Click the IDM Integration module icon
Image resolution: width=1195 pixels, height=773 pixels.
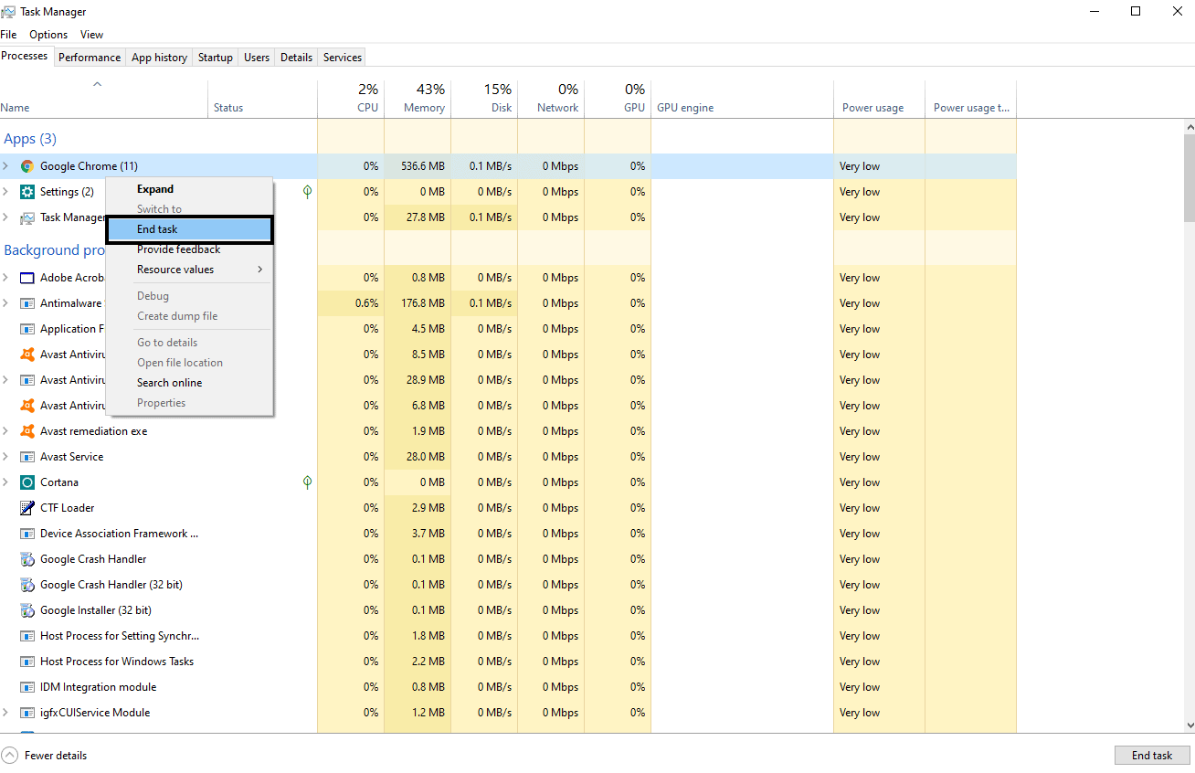pyautogui.click(x=26, y=686)
